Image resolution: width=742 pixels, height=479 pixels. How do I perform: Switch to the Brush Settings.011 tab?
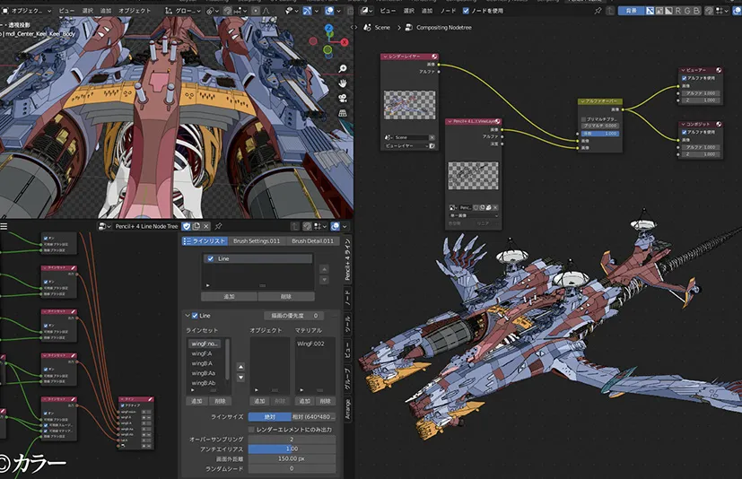point(257,240)
